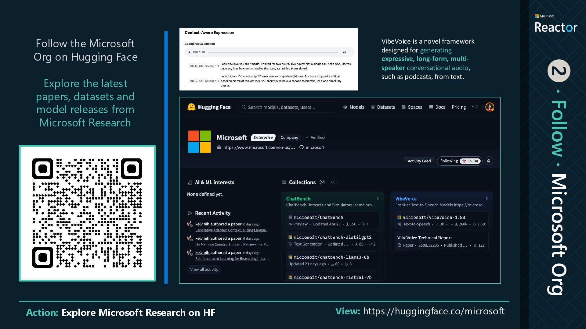Click the likes heart on ChatBench dataset
The width and height of the screenshot is (586, 329).
pyautogui.click(x=363, y=224)
